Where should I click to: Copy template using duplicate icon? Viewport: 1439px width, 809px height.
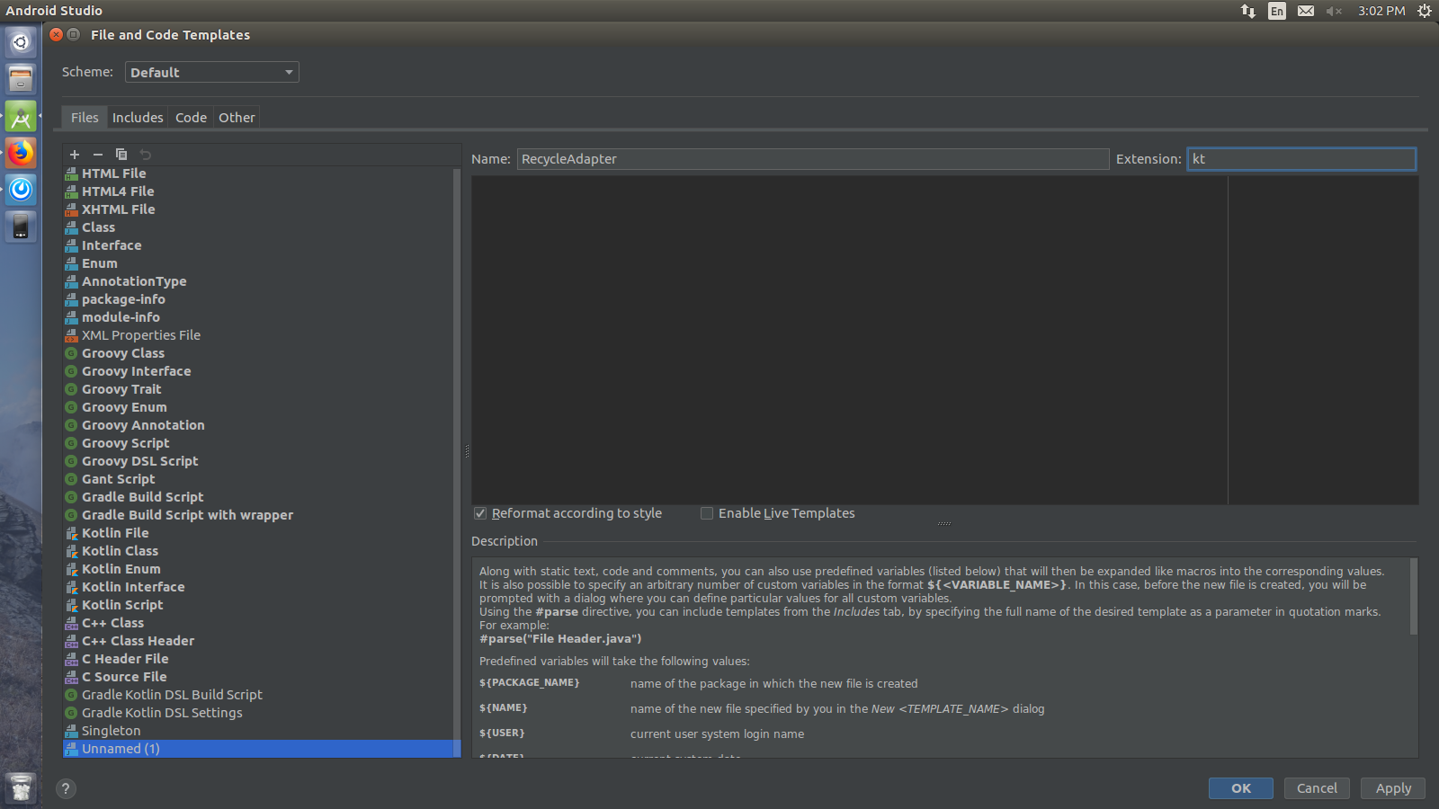click(121, 155)
